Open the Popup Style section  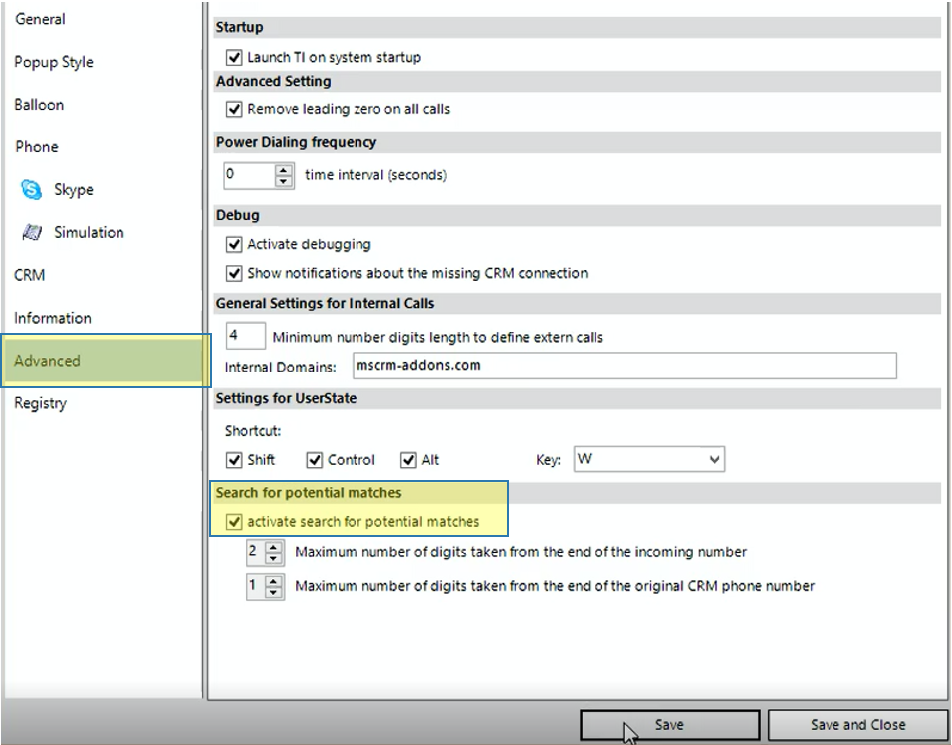tap(54, 62)
